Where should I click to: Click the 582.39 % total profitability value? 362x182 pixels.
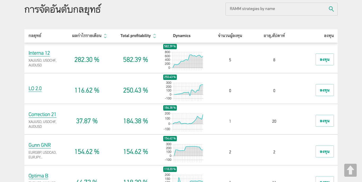coord(135,60)
